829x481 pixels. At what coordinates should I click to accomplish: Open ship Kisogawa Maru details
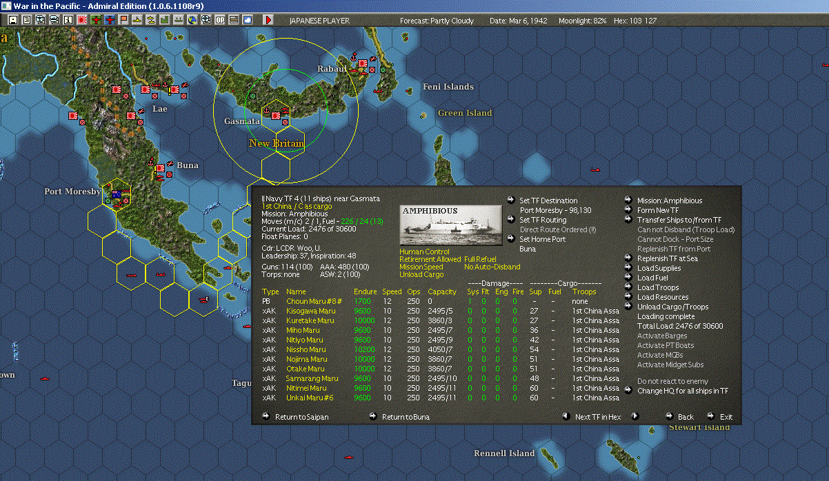click(x=312, y=311)
